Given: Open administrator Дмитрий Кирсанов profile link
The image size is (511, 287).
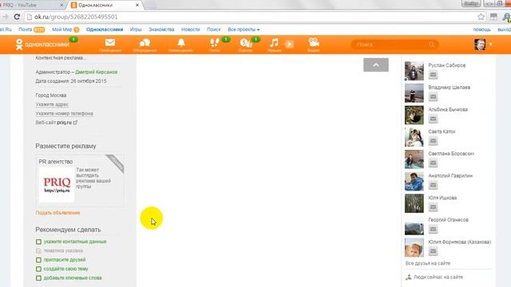Looking at the screenshot, I should point(96,72).
